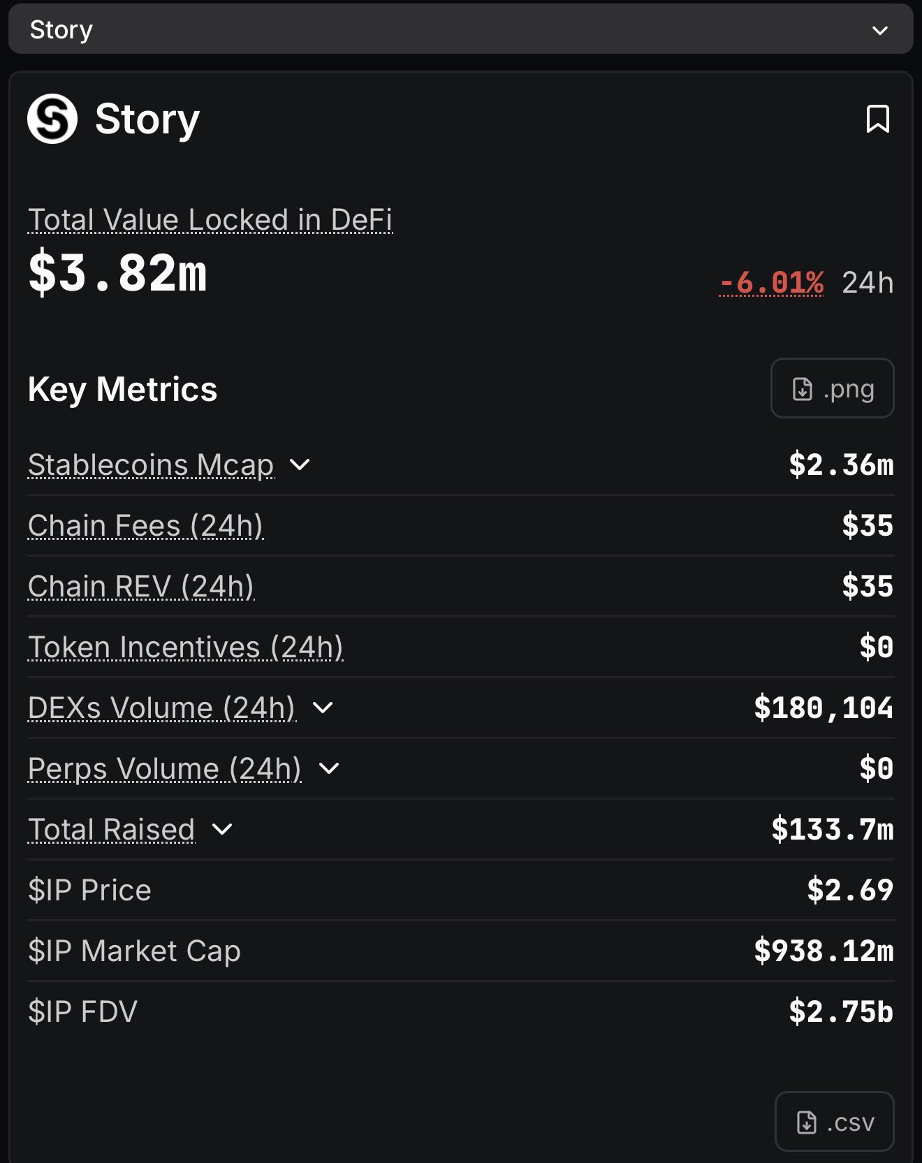The height and width of the screenshot is (1163, 922).
Task: Click the Perps Volume (24h) label
Action: pyautogui.click(x=165, y=768)
